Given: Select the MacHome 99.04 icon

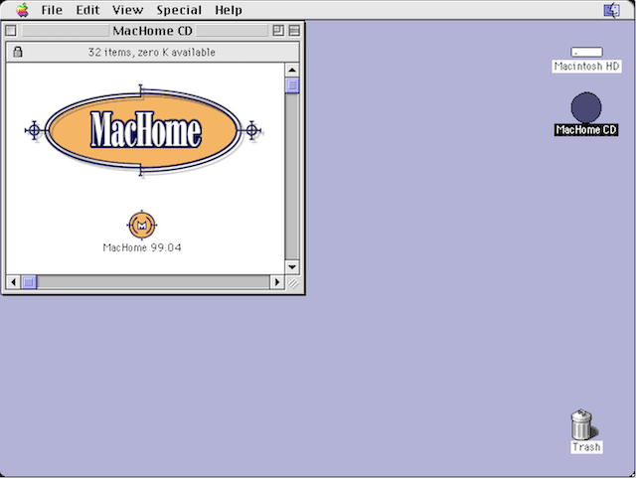Looking at the screenshot, I should coord(141,225).
